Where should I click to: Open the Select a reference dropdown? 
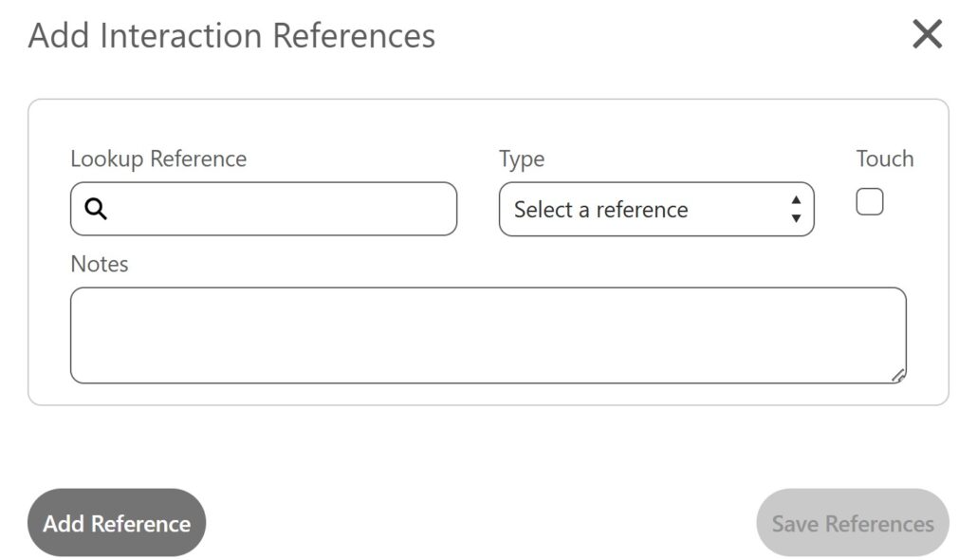coord(656,209)
